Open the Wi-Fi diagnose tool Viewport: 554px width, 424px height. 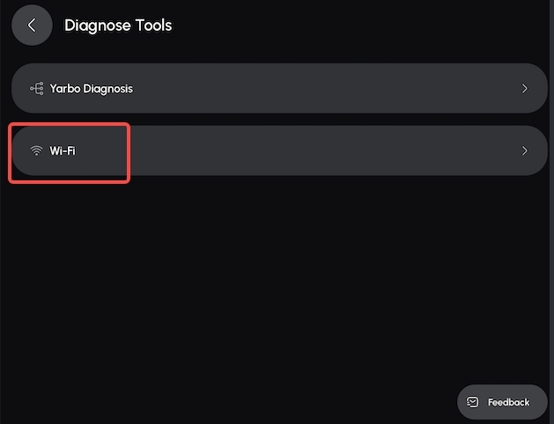(279, 150)
